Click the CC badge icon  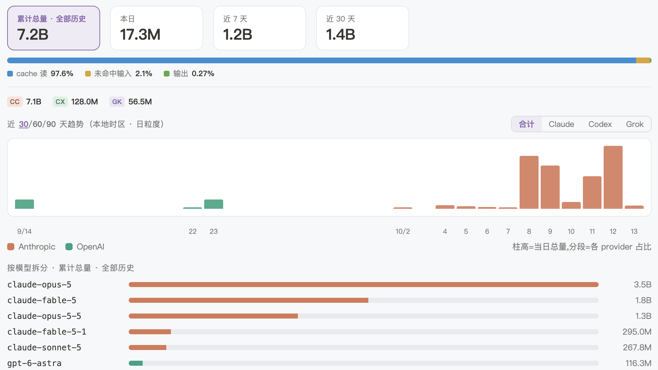(15, 102)
